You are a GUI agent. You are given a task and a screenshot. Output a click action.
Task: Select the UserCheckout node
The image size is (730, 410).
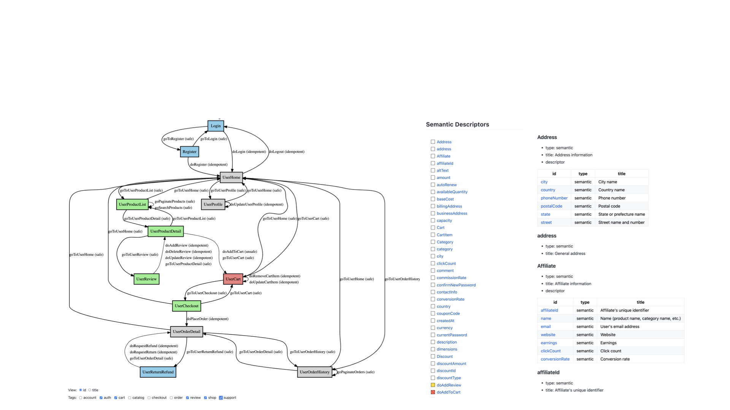point(187,306)
